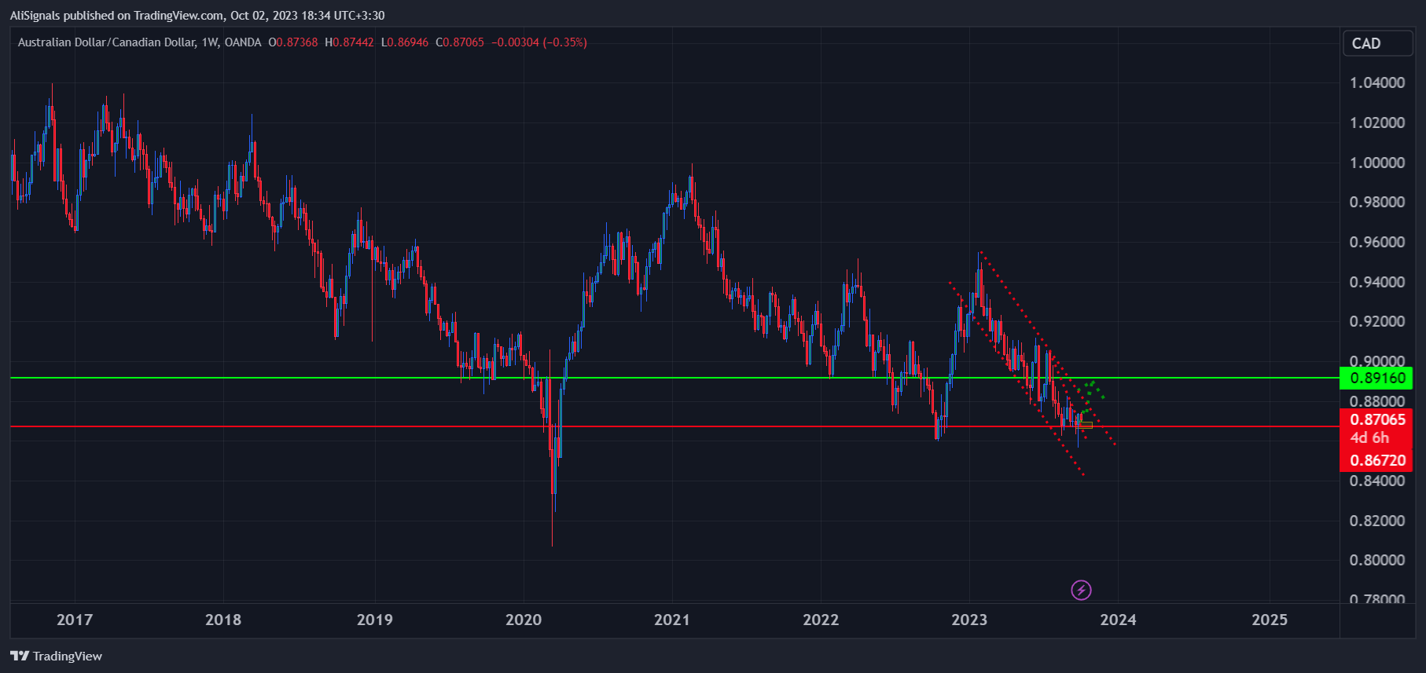Click the 1W timeframe label in legend

coord(209,42)
